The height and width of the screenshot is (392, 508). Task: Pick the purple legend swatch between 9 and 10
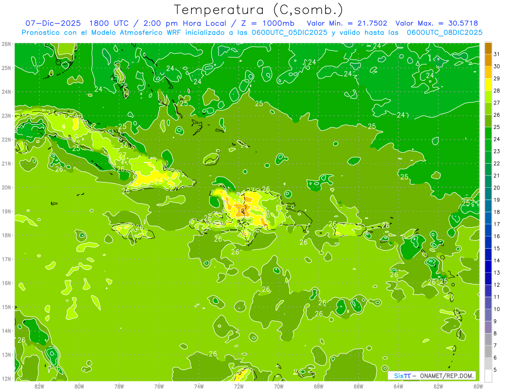pyautogui.click(x=488, y=315)
